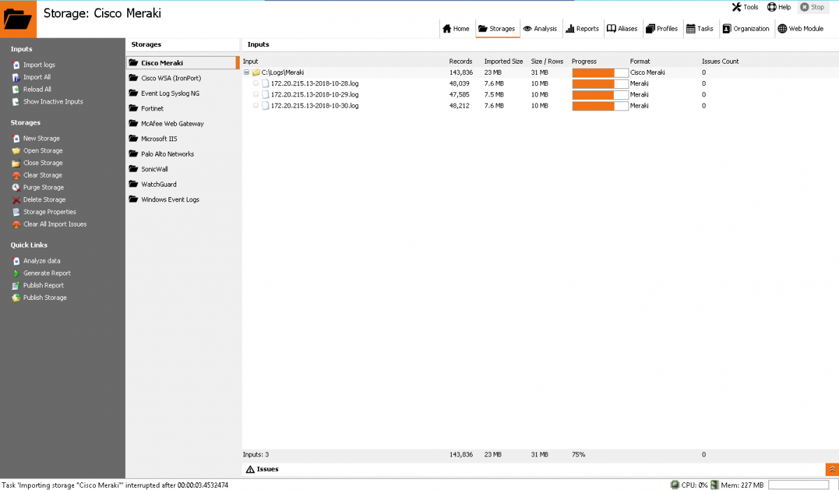Click the Cisco Meraki import progress bar
The height and width of the screenshot is (490, 839).
coord(598,72)
